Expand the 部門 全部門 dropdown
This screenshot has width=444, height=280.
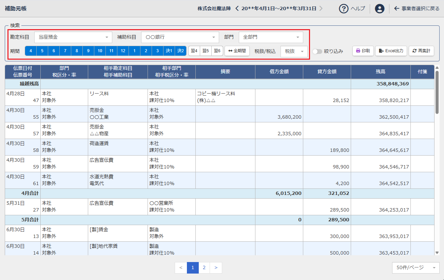[x=271, y=37]
